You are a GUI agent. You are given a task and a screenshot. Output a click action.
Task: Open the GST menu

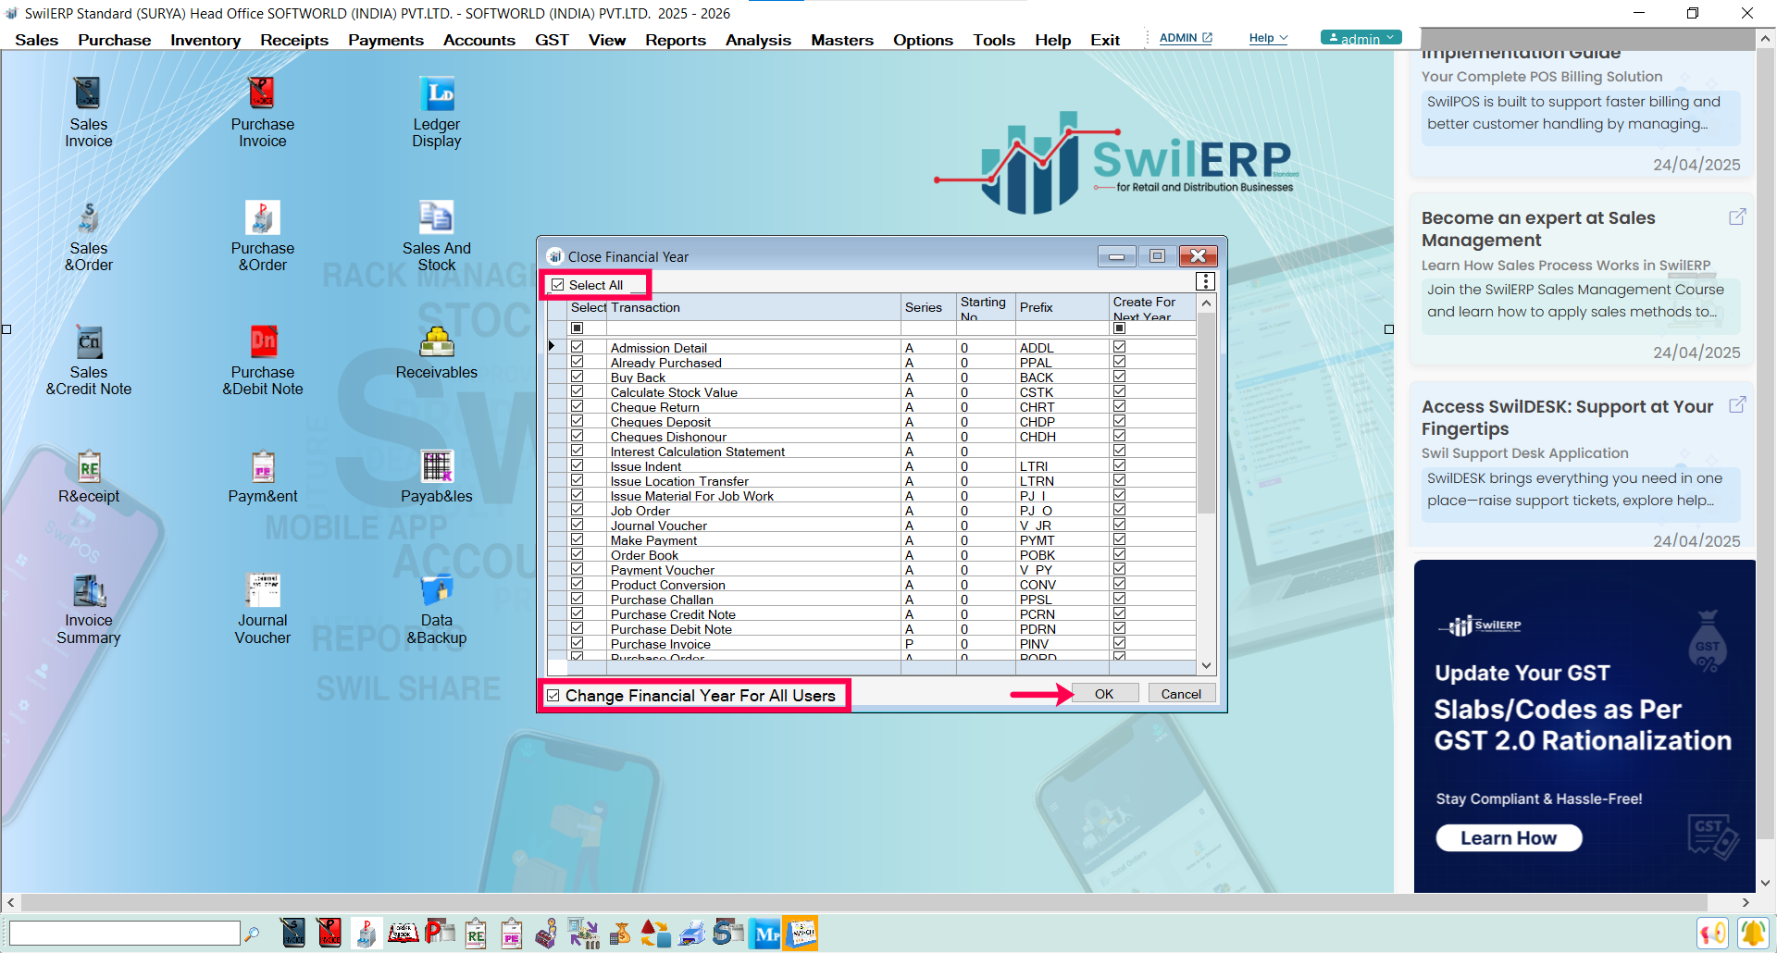click(552, 40)
